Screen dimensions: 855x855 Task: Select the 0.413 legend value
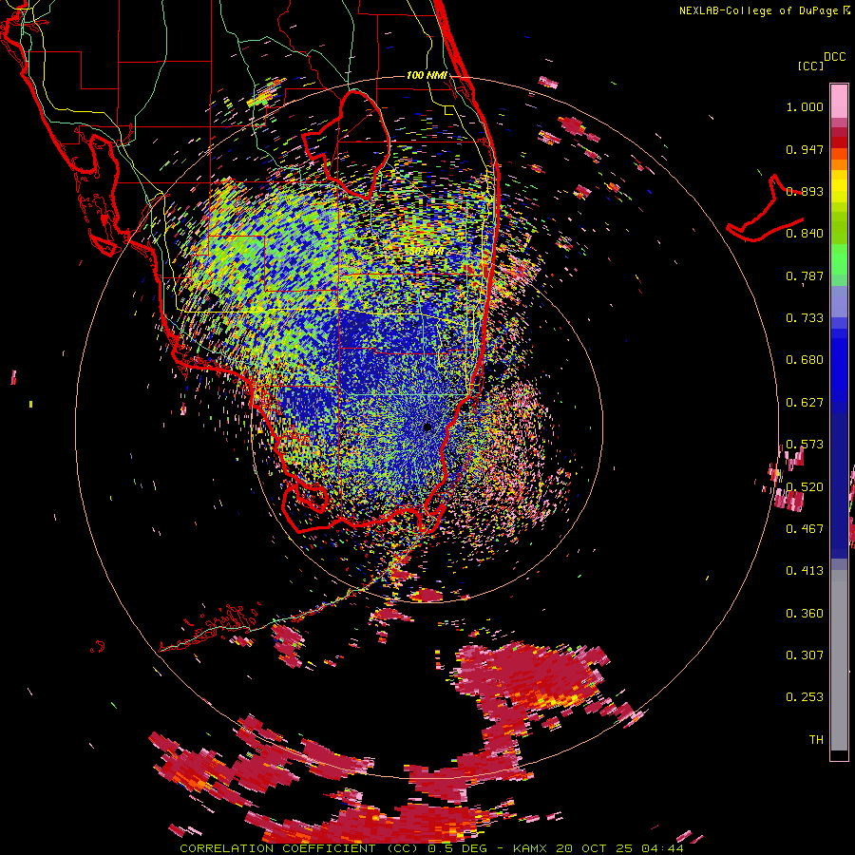(x=805, y=571)
